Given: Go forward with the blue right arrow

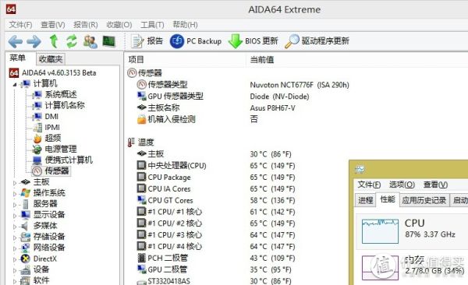Looking at the screenshot, I should [x=34, y=41].
